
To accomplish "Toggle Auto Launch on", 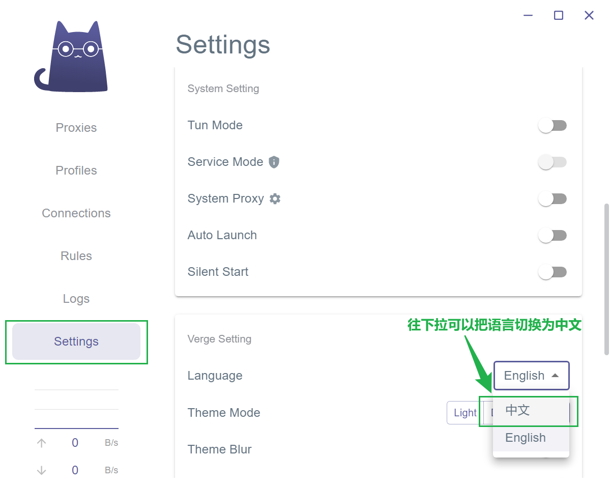I will click(552, 236).
